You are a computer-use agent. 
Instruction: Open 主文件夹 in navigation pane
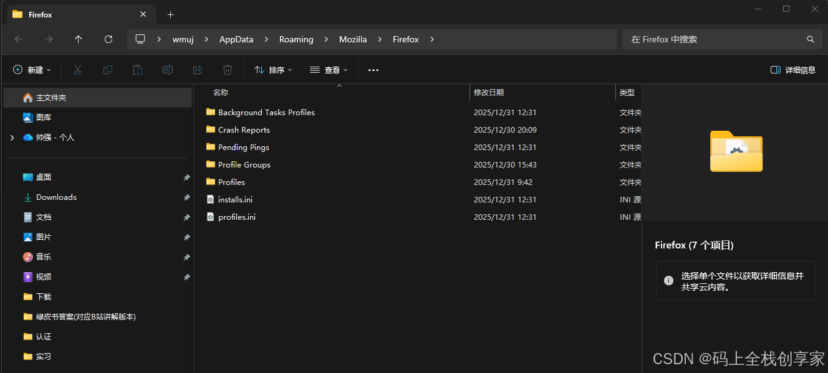pyautogui.click(x=98, y=98)
